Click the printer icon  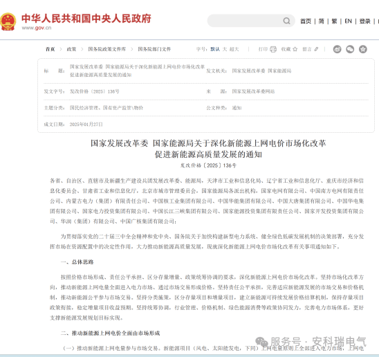coord(273,49)
